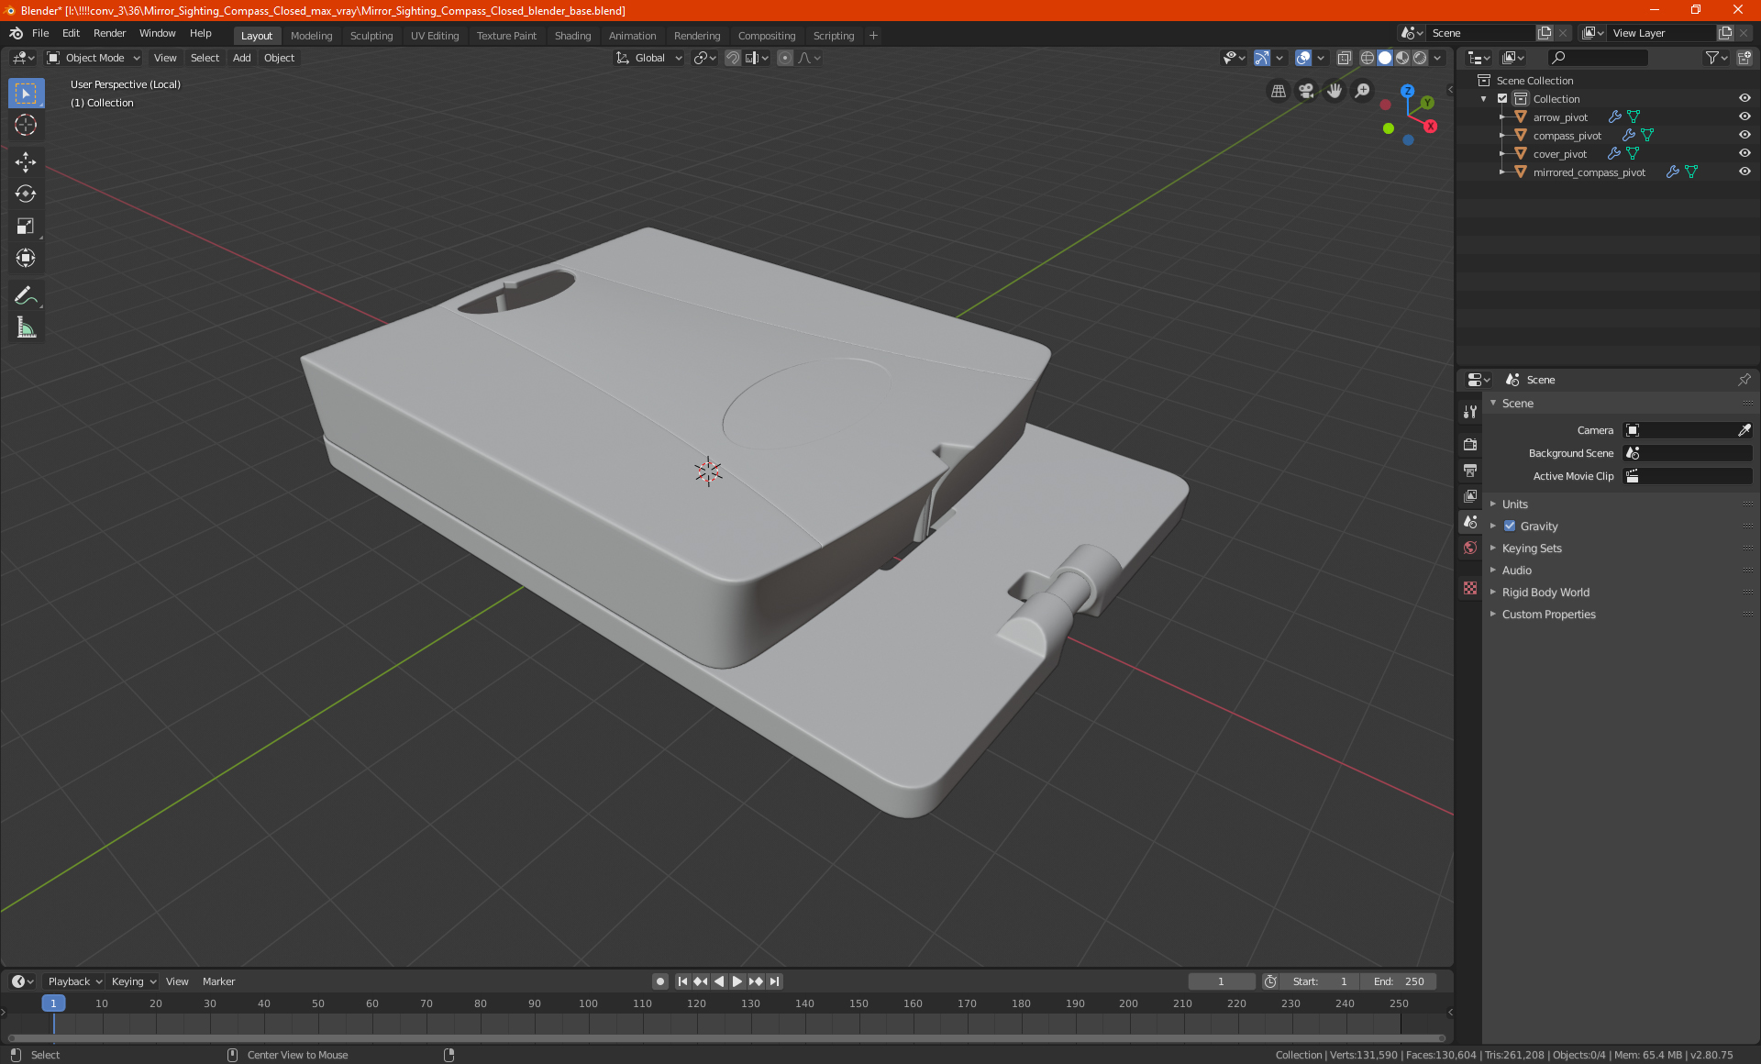
Task: Open the viewport Add menu
Action: tap(241, 58)
